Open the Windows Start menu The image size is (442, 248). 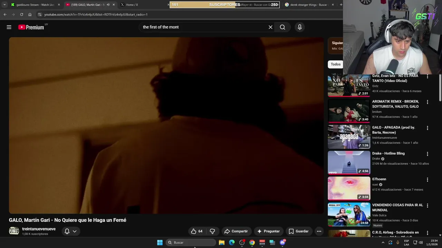160,242
